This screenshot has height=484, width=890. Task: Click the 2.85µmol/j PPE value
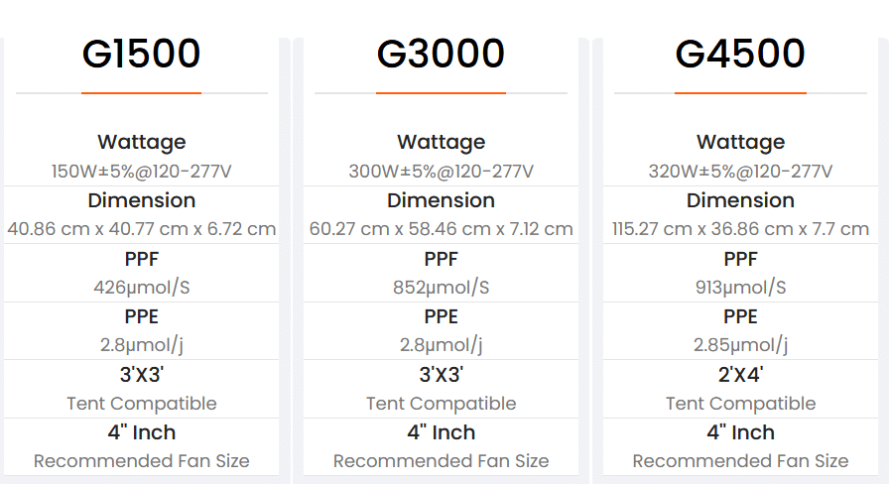click(740, 344)
